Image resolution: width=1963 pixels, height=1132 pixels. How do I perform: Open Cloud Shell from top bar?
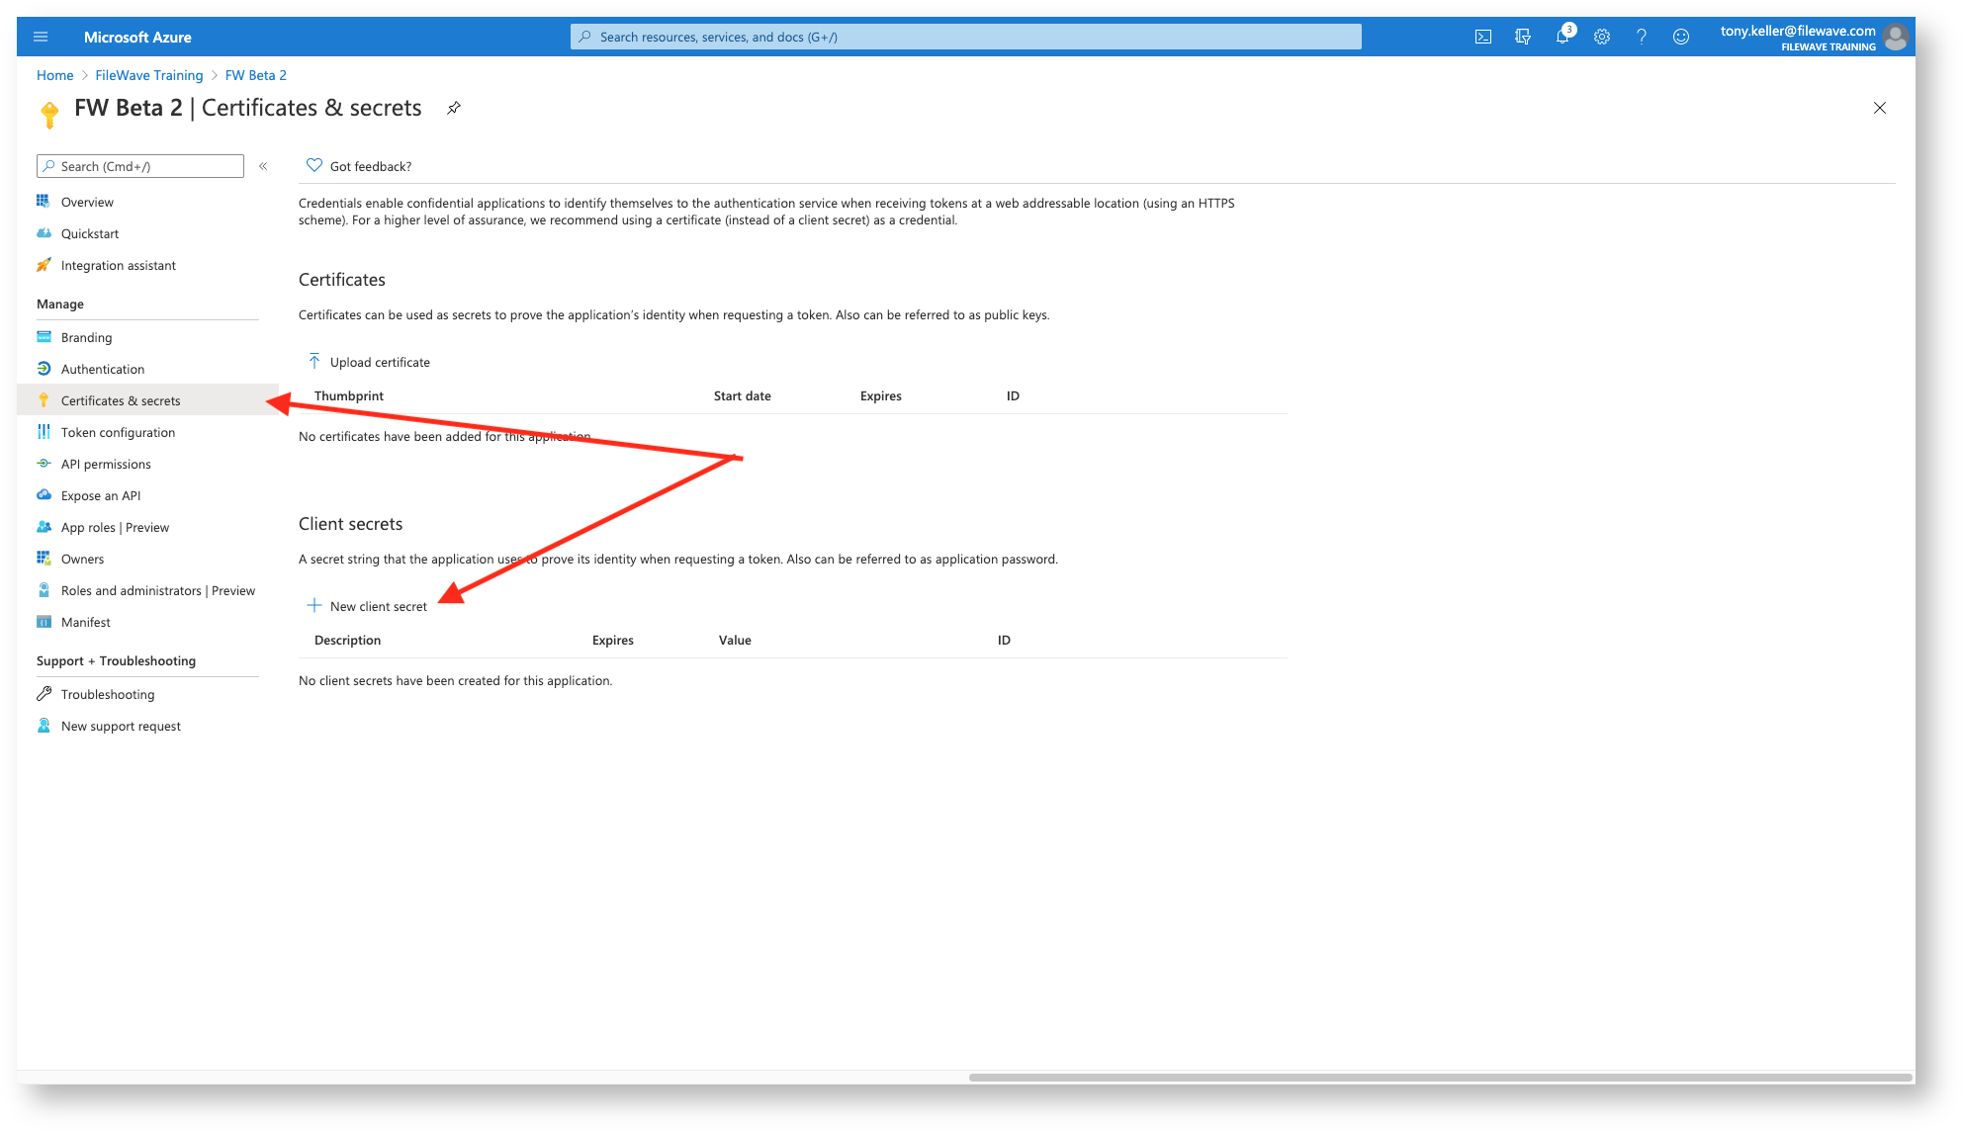(x=1482, y=38)
